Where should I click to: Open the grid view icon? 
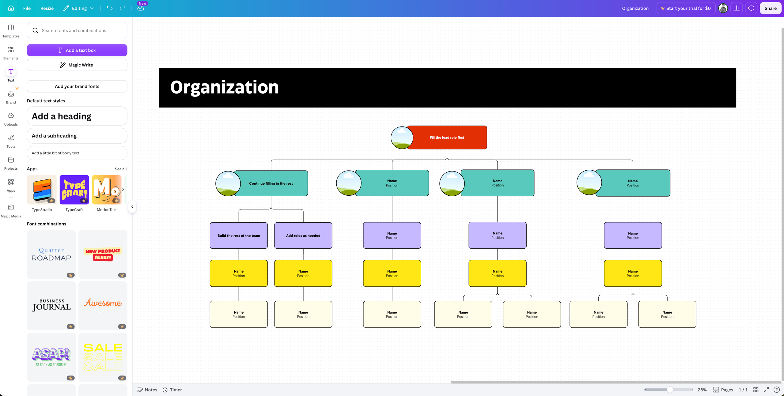click(756, 390)
